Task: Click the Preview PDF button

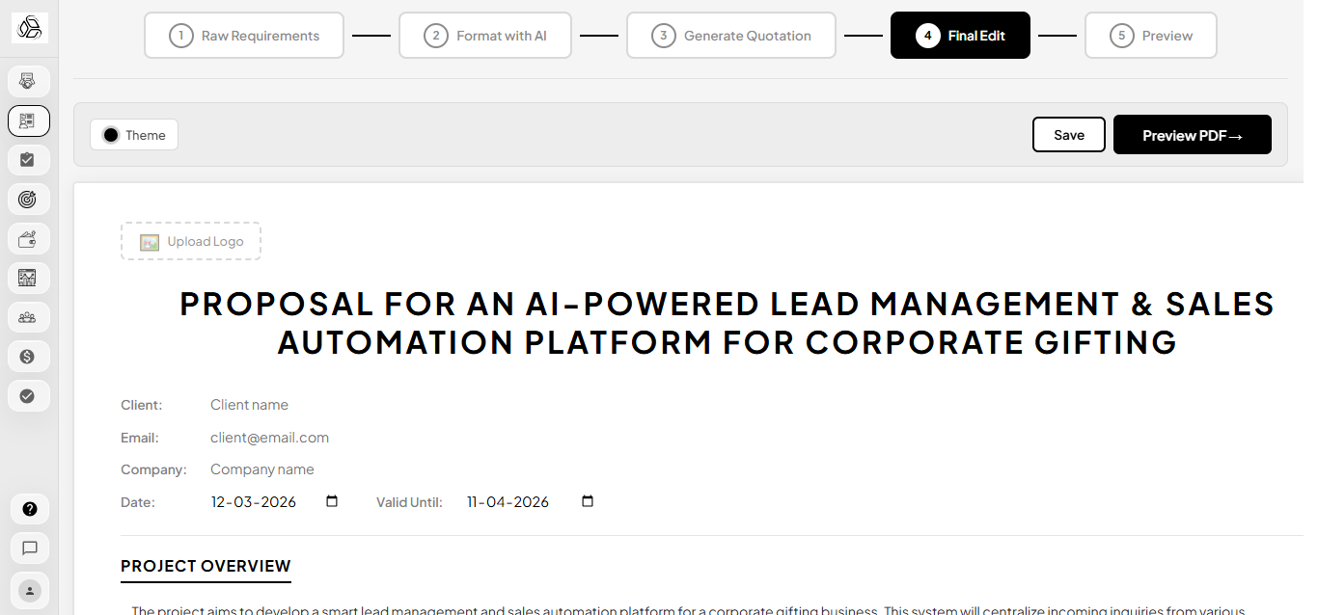Action: 1193,135
